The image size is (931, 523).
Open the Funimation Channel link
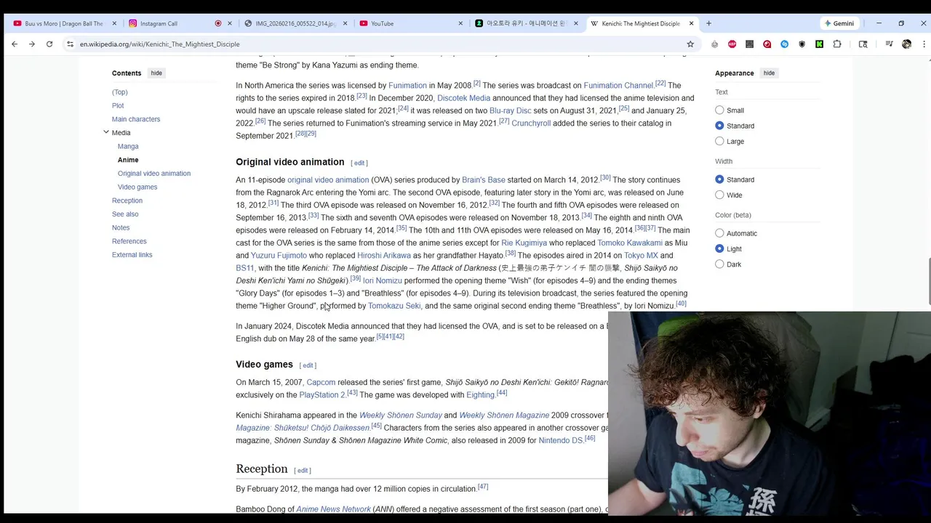pyautogui.click(x=618, y=86)
